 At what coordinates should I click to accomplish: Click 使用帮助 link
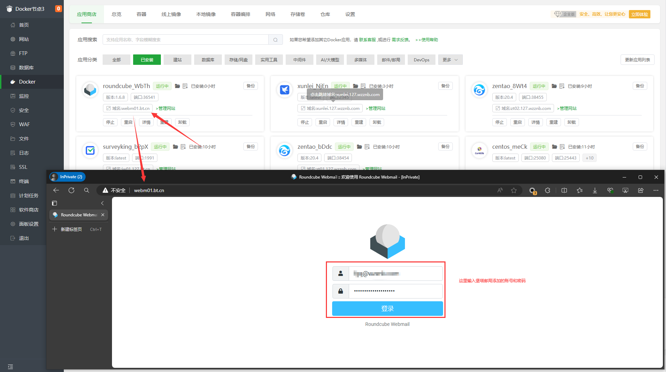(x=427, y=40)
